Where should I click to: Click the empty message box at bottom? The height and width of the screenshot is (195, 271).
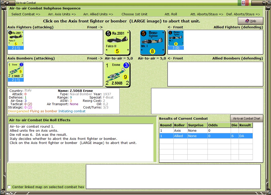(173, 177)
